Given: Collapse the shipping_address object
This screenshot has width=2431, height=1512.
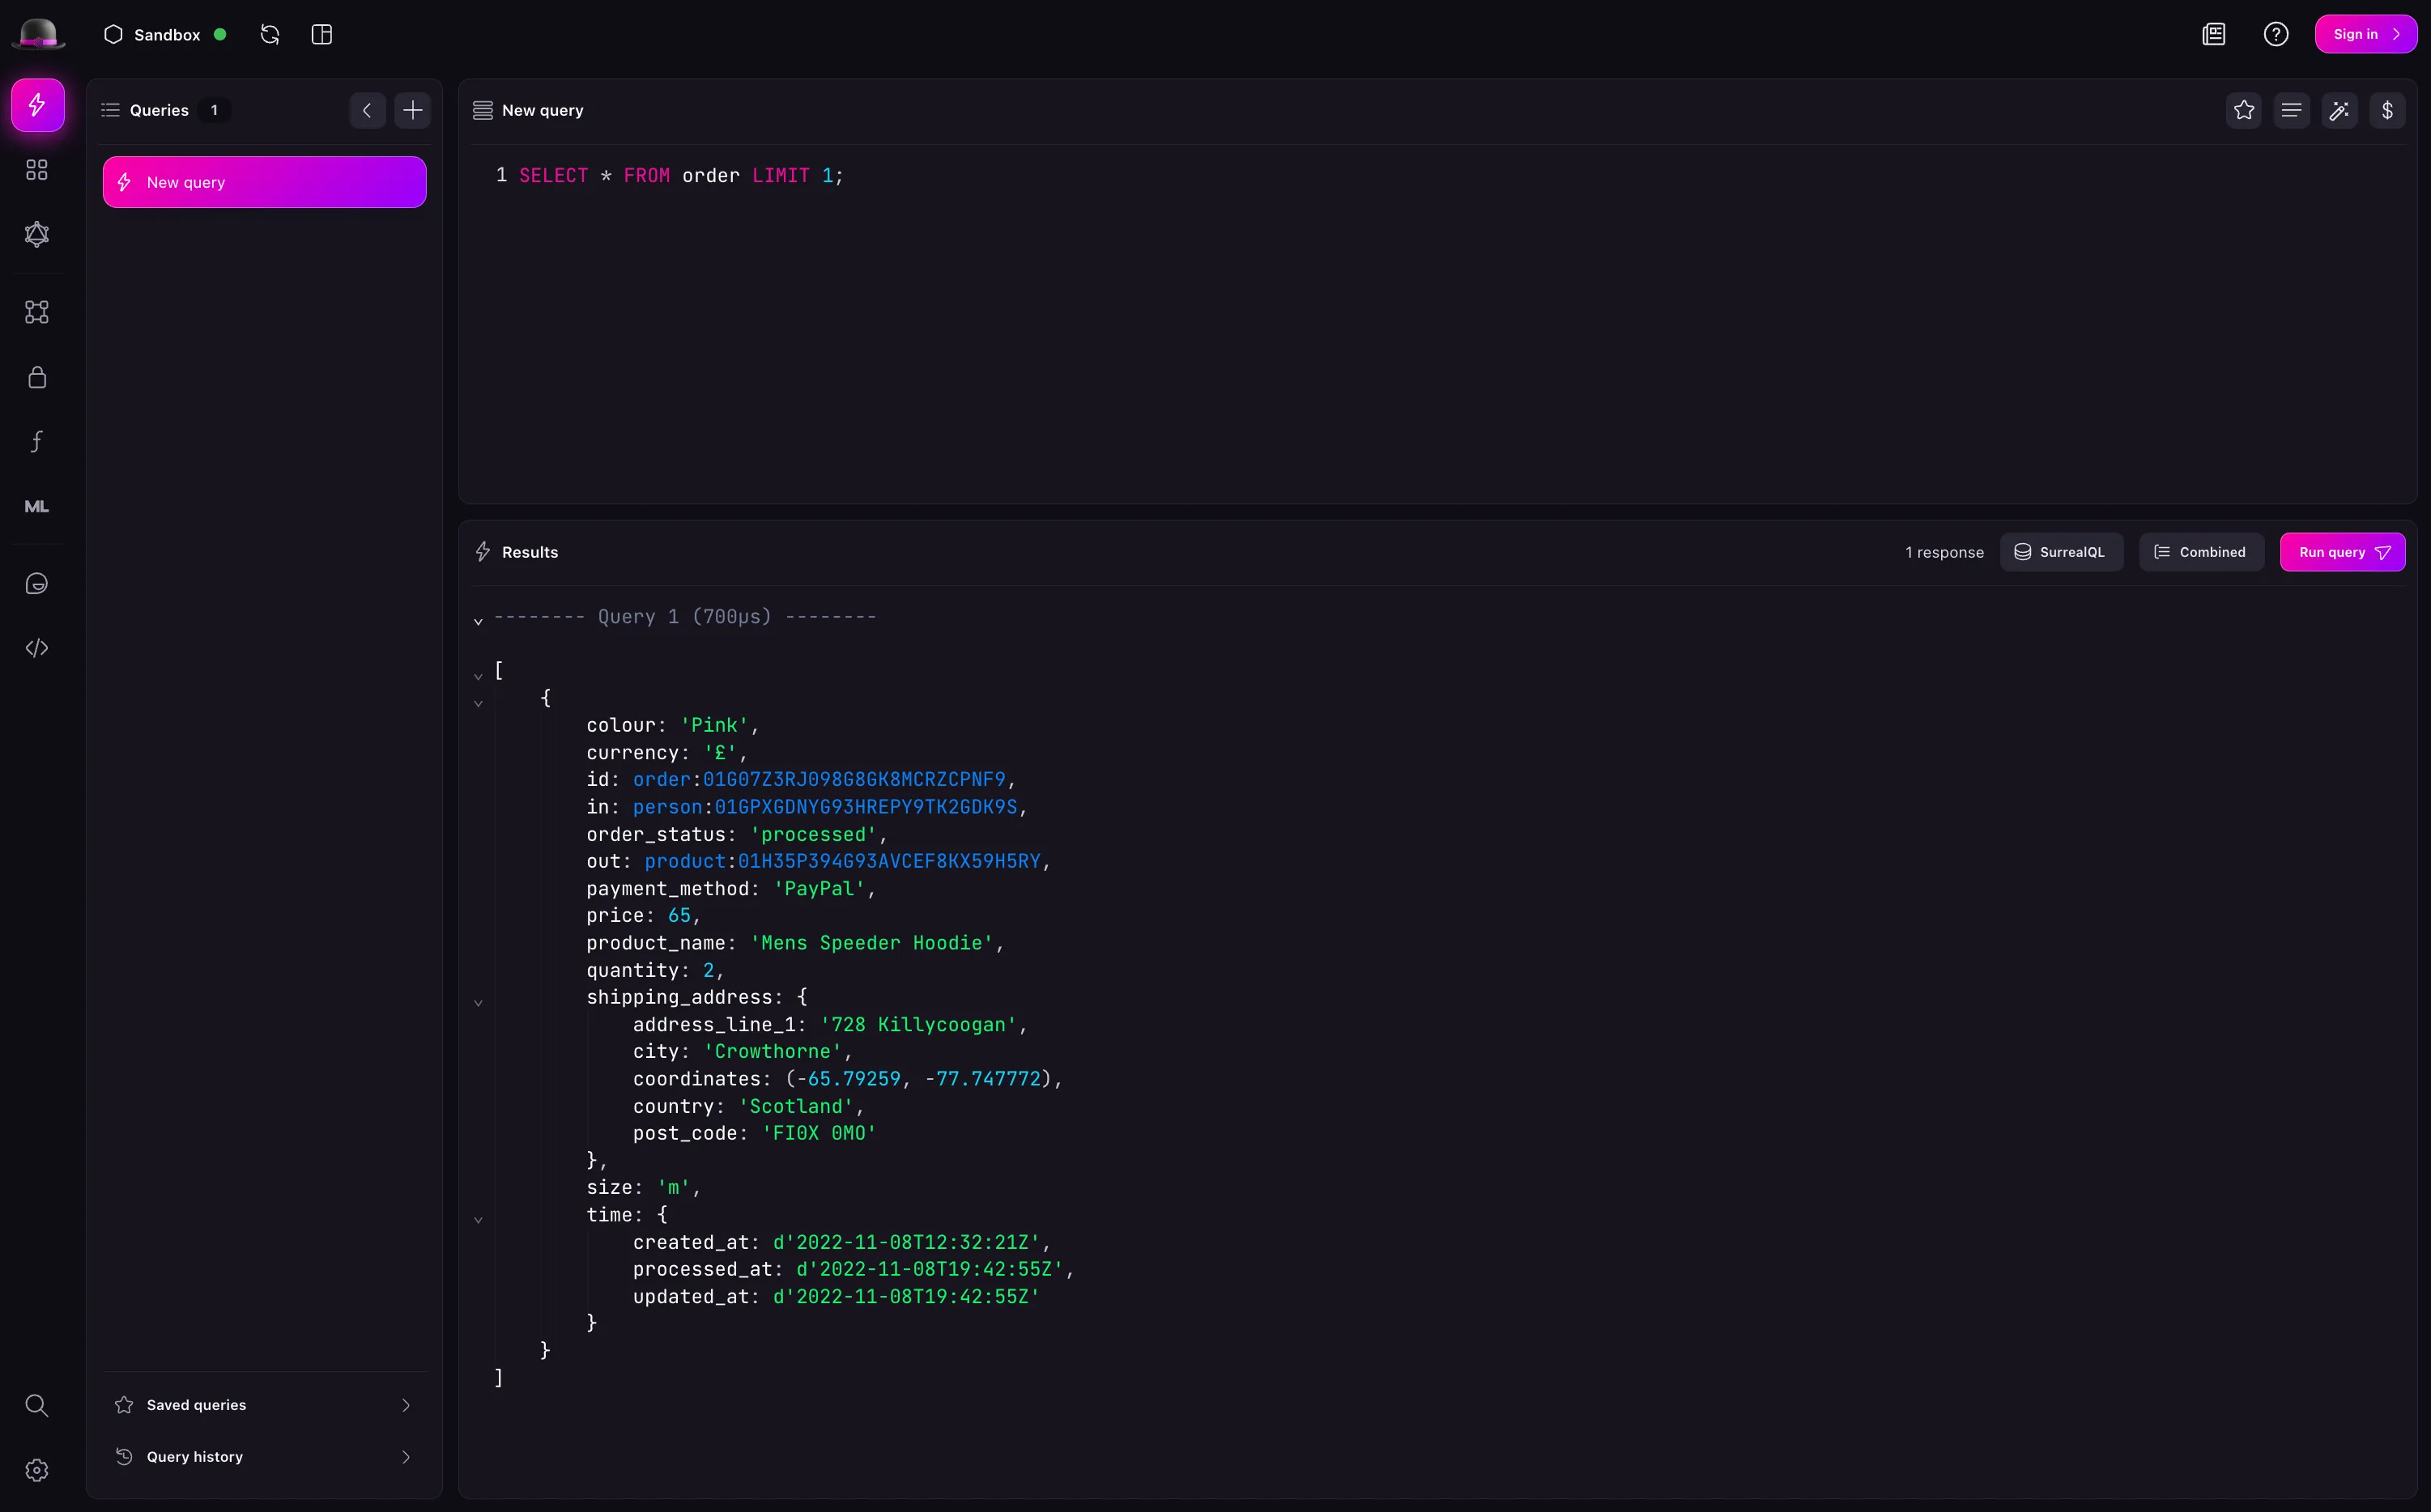Looking at the screenshot, I should (479, 1003).
